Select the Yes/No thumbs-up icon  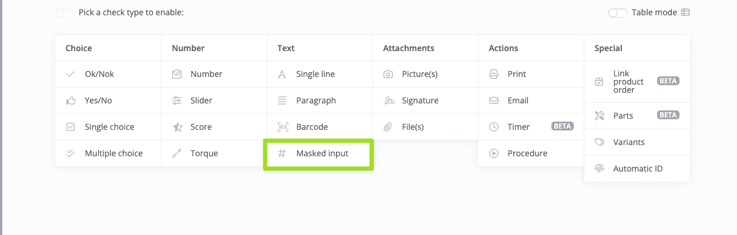click(71, 101)
